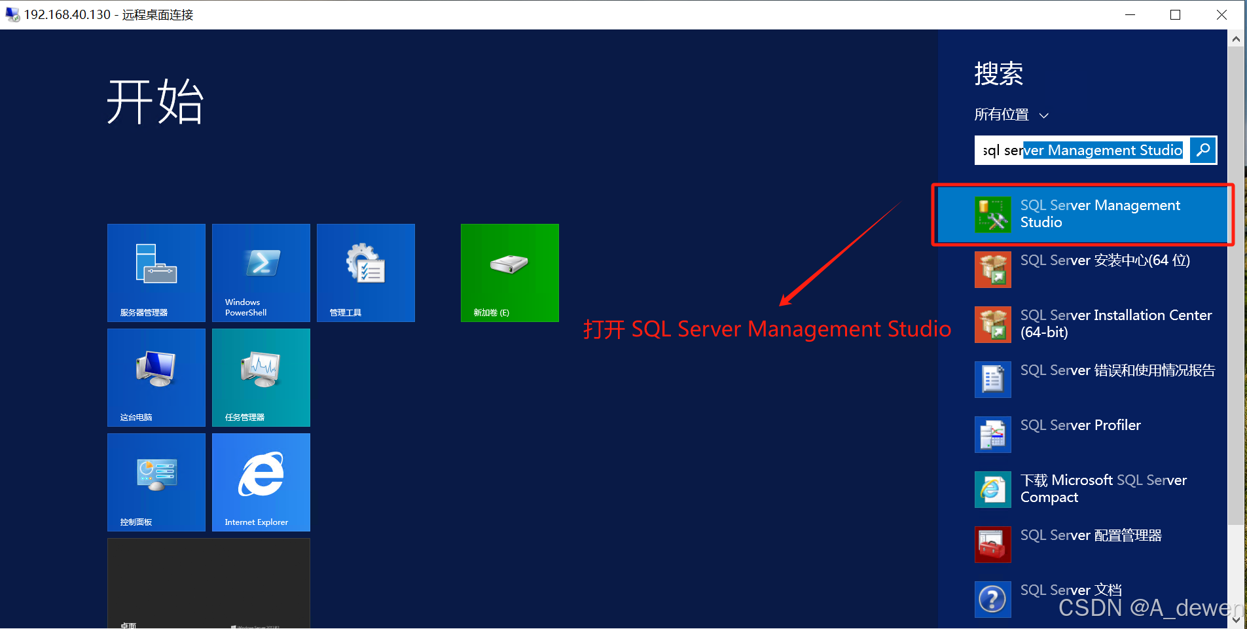1247x629 pixels.
Task: Click the scrollbar up arrow
Action: [x=1236, y=39]
